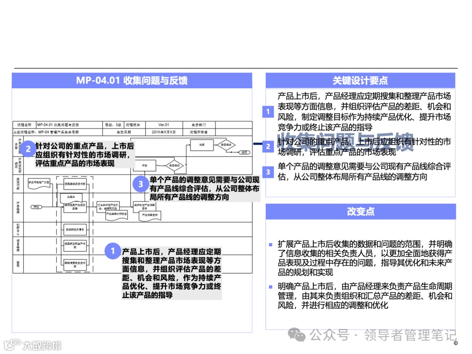Click the '主责部门' table cell
The image size is (472, 354).
[199, 125]
